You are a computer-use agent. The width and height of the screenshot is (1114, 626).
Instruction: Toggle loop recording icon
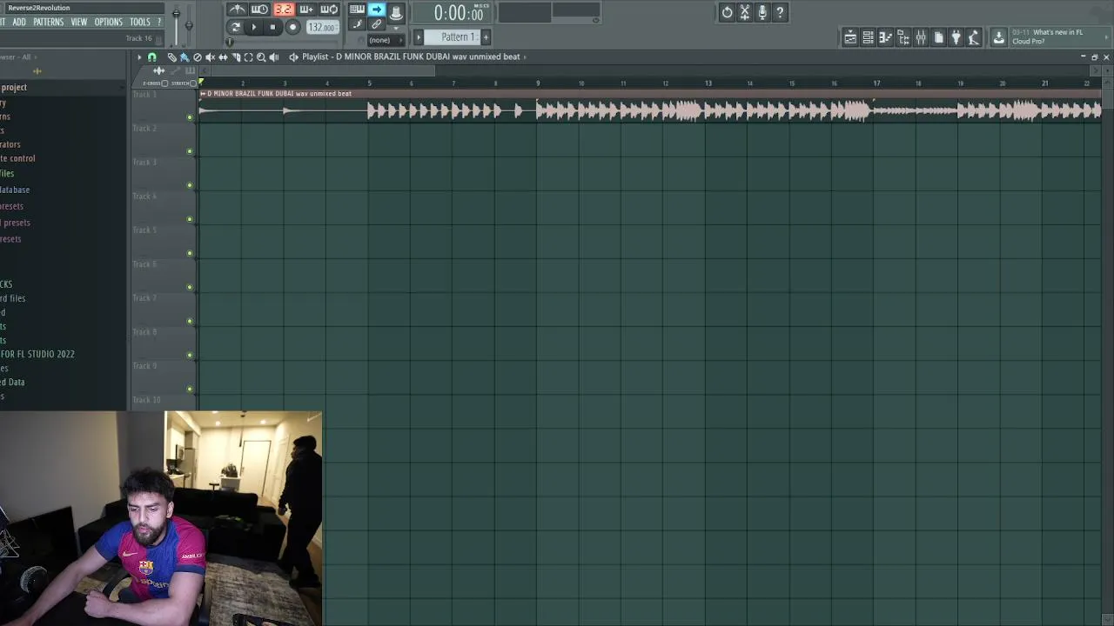(x=329, y=10)
